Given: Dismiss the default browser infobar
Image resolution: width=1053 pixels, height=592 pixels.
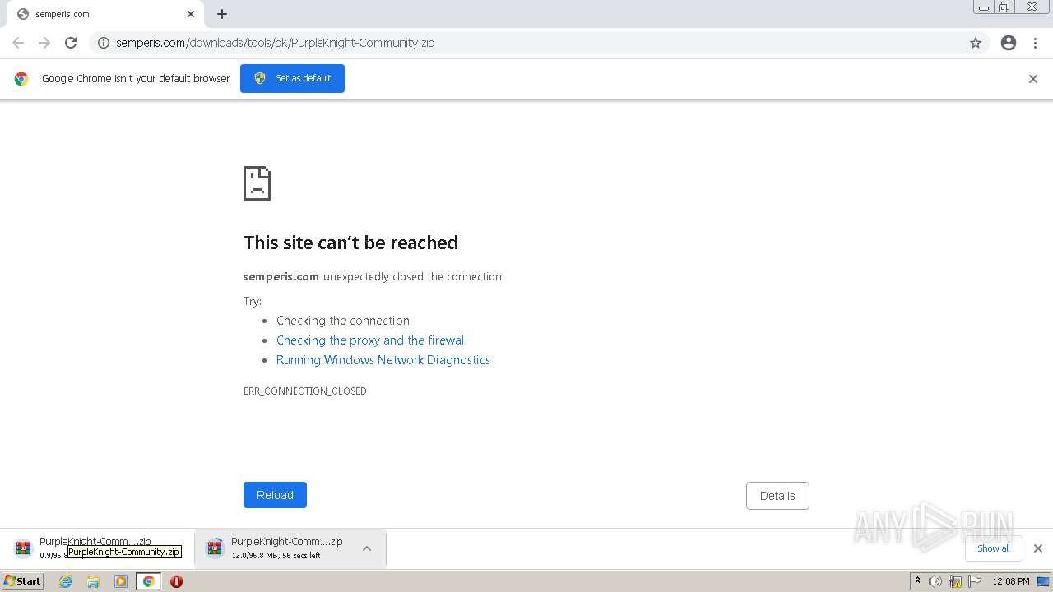Looking at the screenshot, I should 1033,79.
